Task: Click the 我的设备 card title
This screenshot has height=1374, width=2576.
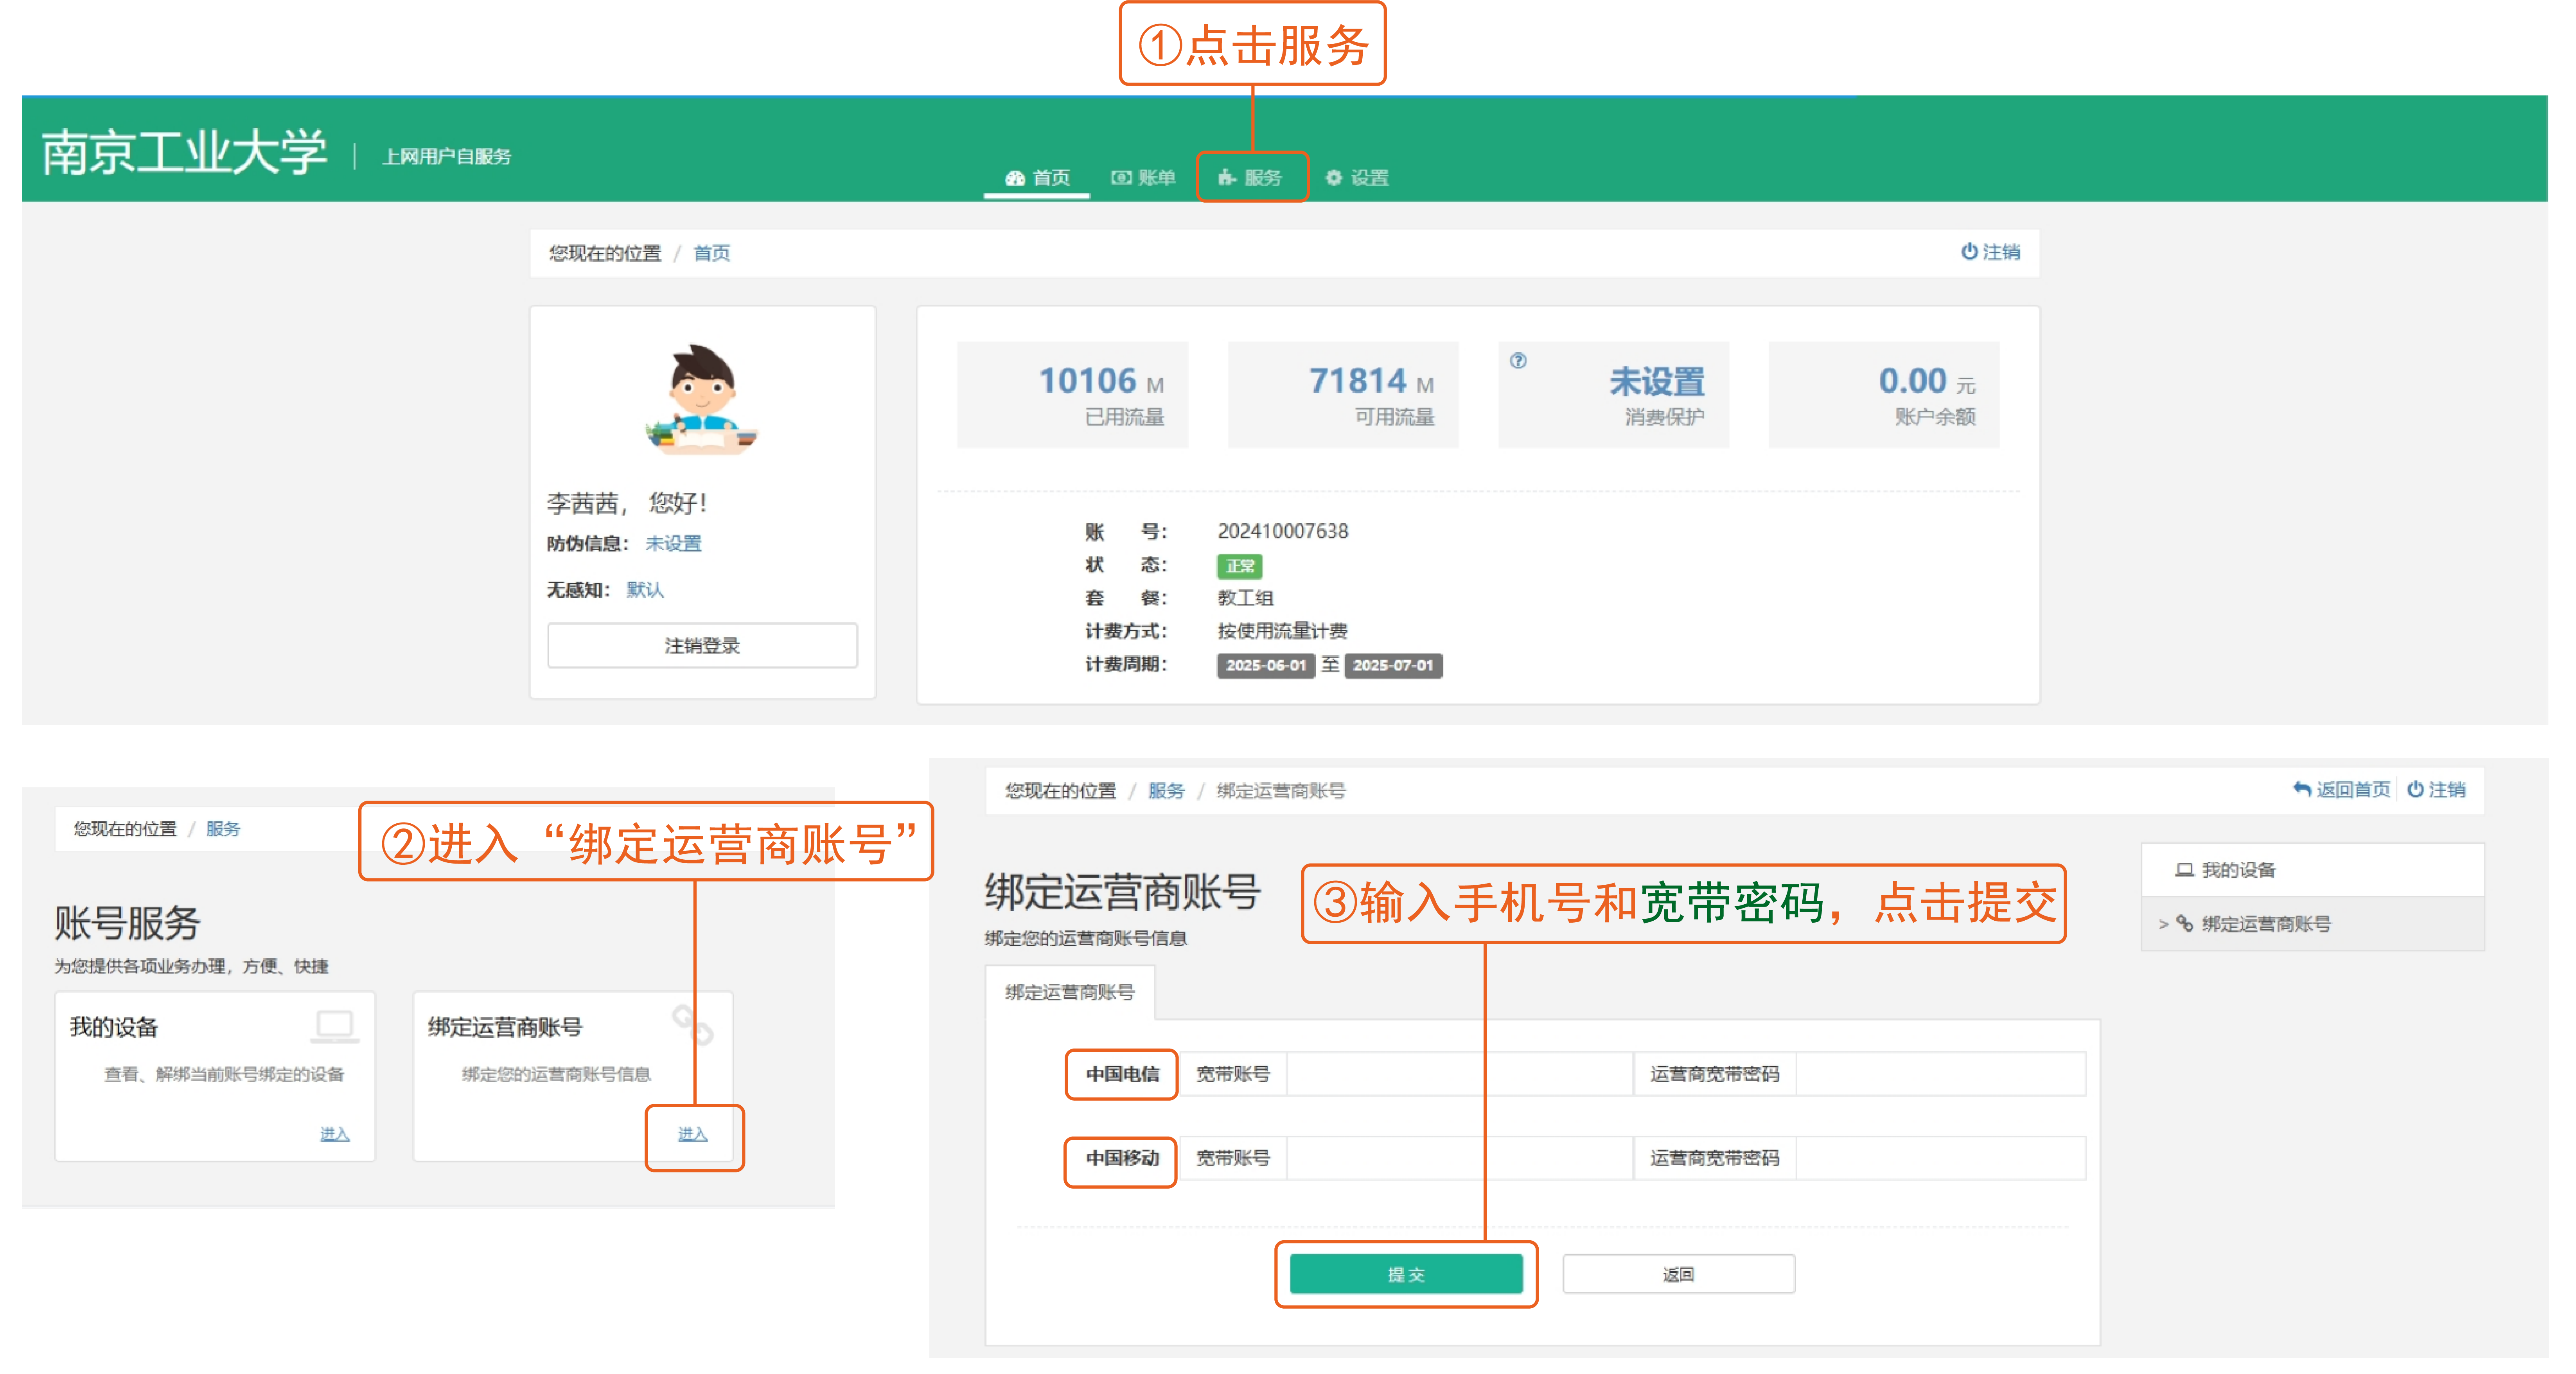Action: (x=114, y=1027)
